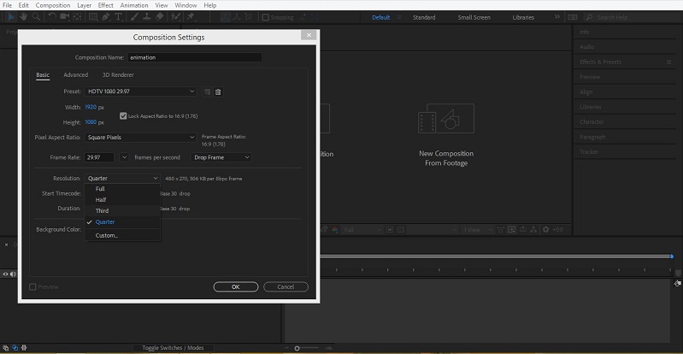Screen dimensions: 683x354
Task: Switch to the Small Screen workspace
Action: pyautogui.click(x=474, y=17)
